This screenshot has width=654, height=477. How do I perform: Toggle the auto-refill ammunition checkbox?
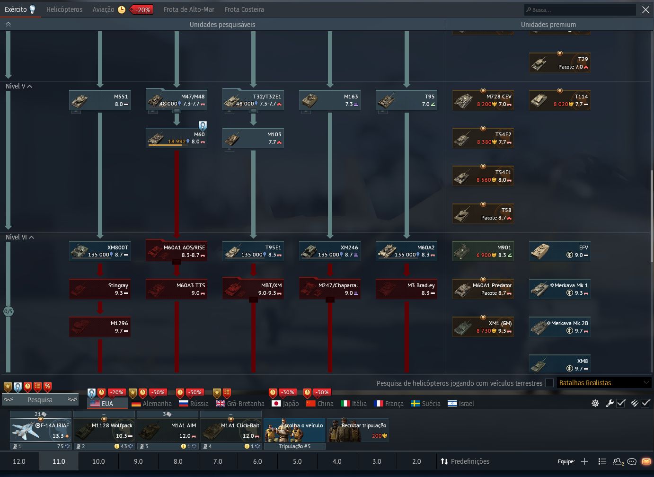pos(645,403)
